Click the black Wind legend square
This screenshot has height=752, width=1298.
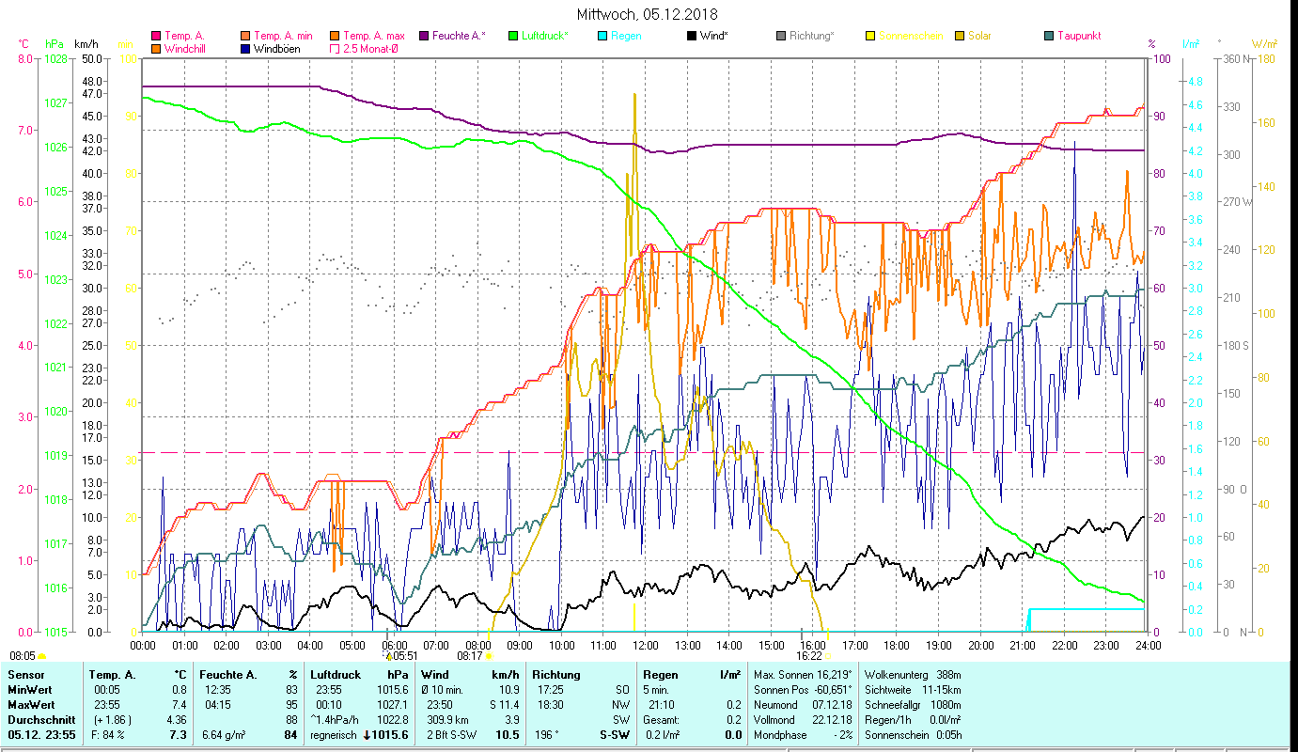[692, 36]
